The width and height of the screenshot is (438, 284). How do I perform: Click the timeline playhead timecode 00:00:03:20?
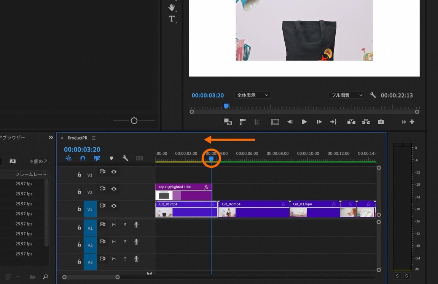82,149
